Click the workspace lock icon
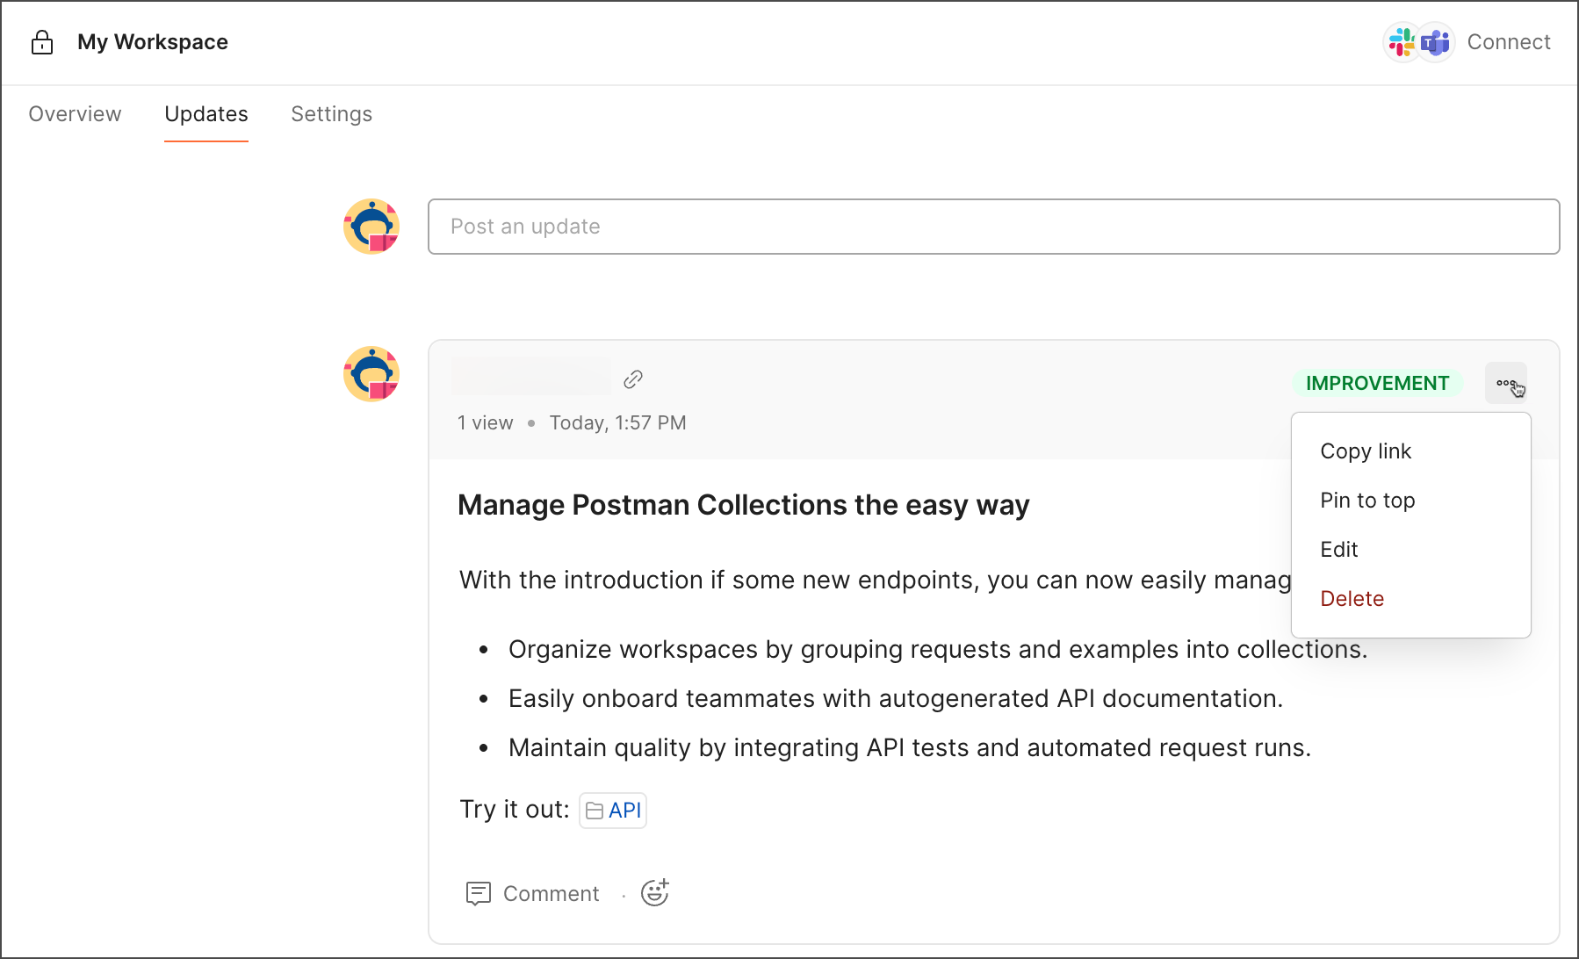The image size is (1579, 959). [x=42, y=42]
